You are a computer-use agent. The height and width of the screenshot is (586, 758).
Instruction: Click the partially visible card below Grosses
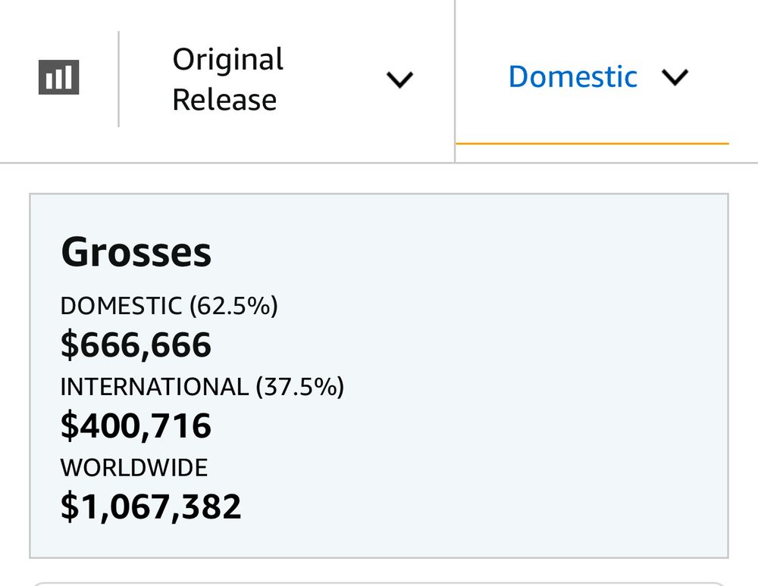click(x=379, y=584)
